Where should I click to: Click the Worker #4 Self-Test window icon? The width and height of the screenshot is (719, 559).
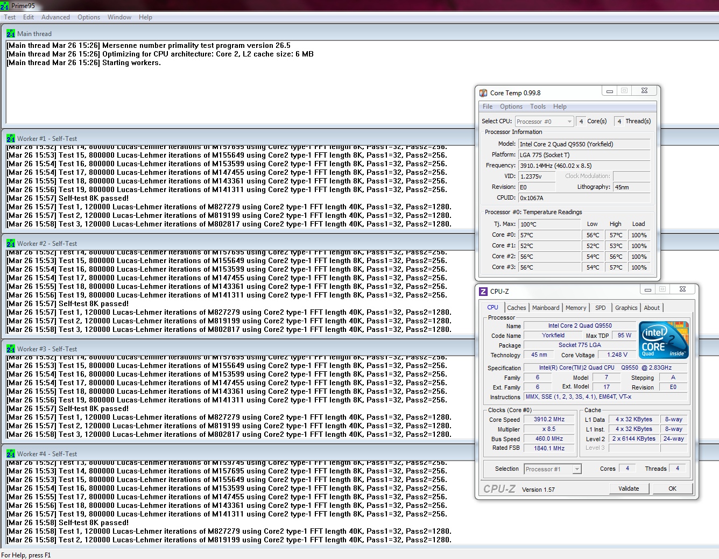click(x=11, y=454)
